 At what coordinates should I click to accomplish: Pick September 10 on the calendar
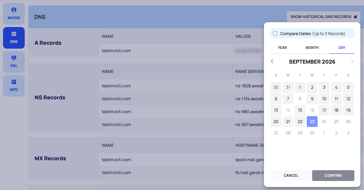pyautogui.click(x=324, y=99)
